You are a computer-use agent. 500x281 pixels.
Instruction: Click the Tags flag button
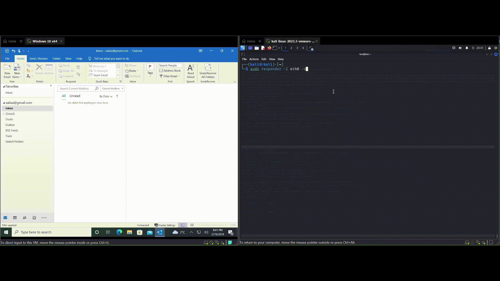coord(150,70)
